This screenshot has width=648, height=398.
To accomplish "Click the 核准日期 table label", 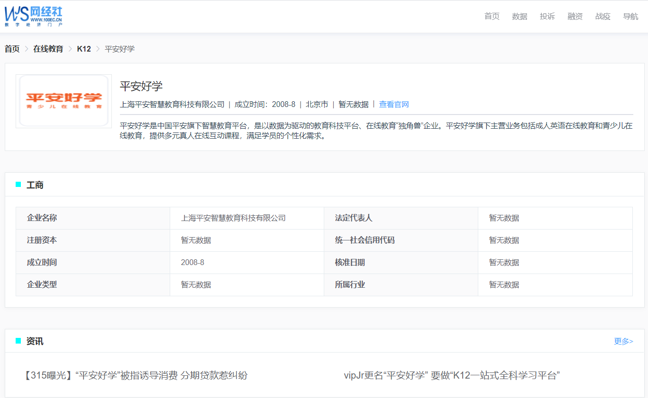I will coord(350,263).
